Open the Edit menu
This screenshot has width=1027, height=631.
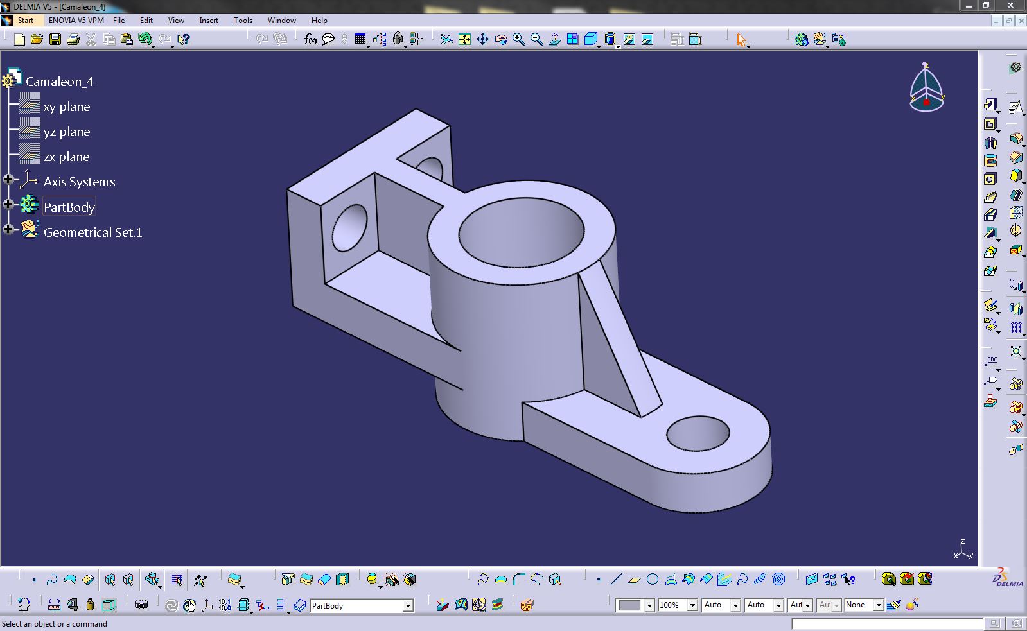(146, 21)
